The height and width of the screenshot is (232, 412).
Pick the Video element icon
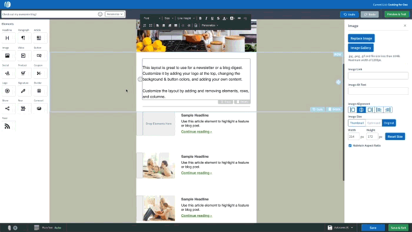tap(23, 56)
